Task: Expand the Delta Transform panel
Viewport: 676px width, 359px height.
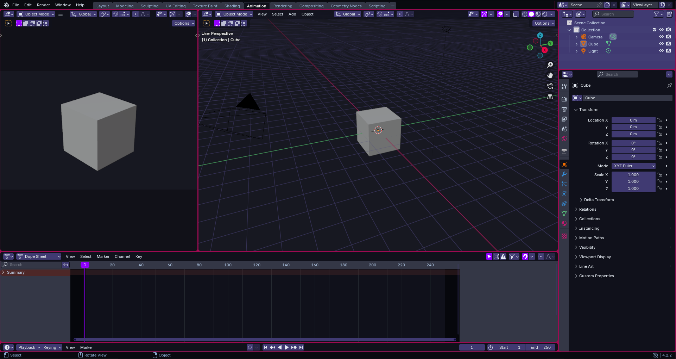Action: click(599, 200)
